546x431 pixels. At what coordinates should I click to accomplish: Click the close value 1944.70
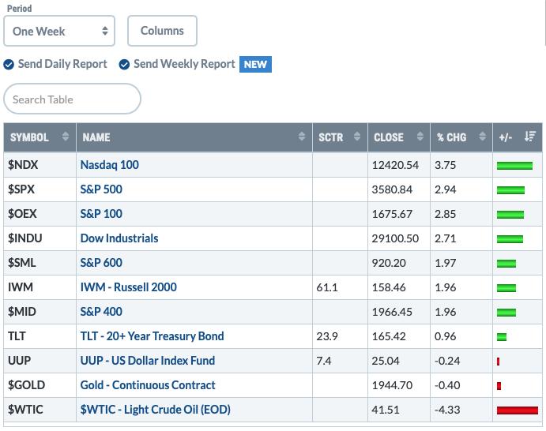(x=392, y=385)
